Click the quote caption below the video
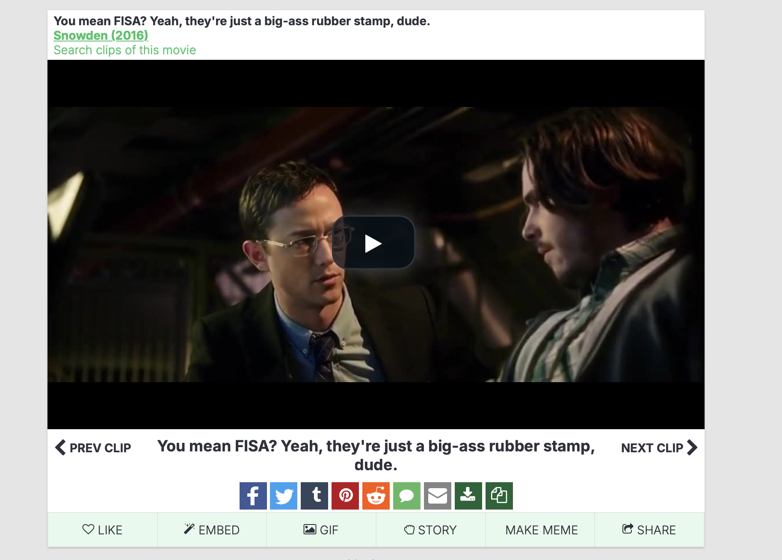The height and width of the screenshot is (560, 782). click(376, 455)
